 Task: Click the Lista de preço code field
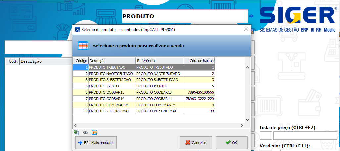[266, 136]
